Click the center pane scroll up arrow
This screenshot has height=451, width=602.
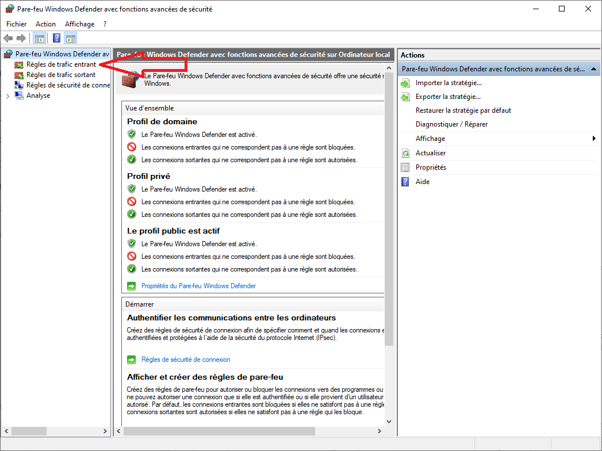pos(389,68)
